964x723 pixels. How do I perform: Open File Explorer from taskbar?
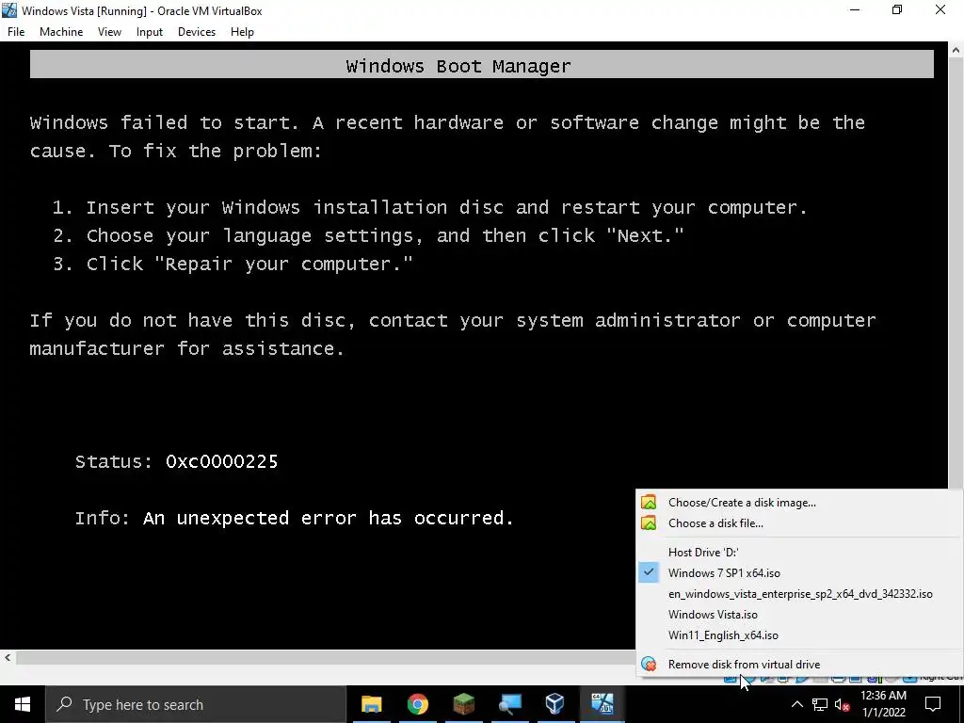click(371, 704)
